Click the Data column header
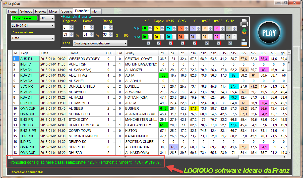Image resolution: width=303 pixels, height=178 pixels. (x=54, y=53)
